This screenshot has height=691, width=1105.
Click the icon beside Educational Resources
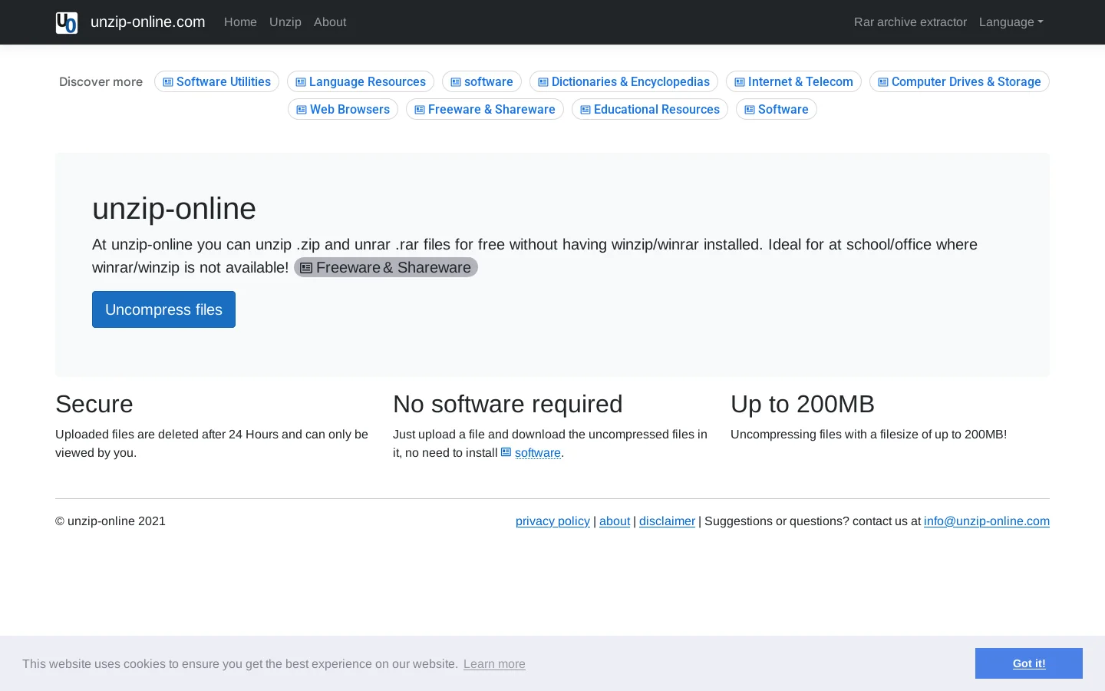(585, 110)
